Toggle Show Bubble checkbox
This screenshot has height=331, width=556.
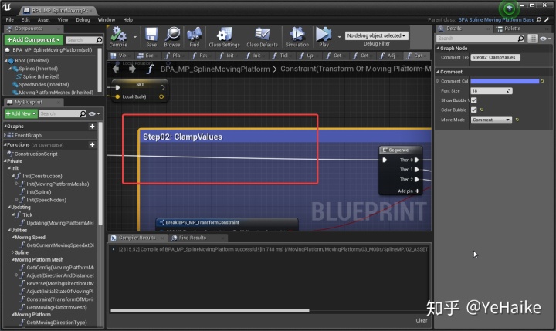(473, 100)
